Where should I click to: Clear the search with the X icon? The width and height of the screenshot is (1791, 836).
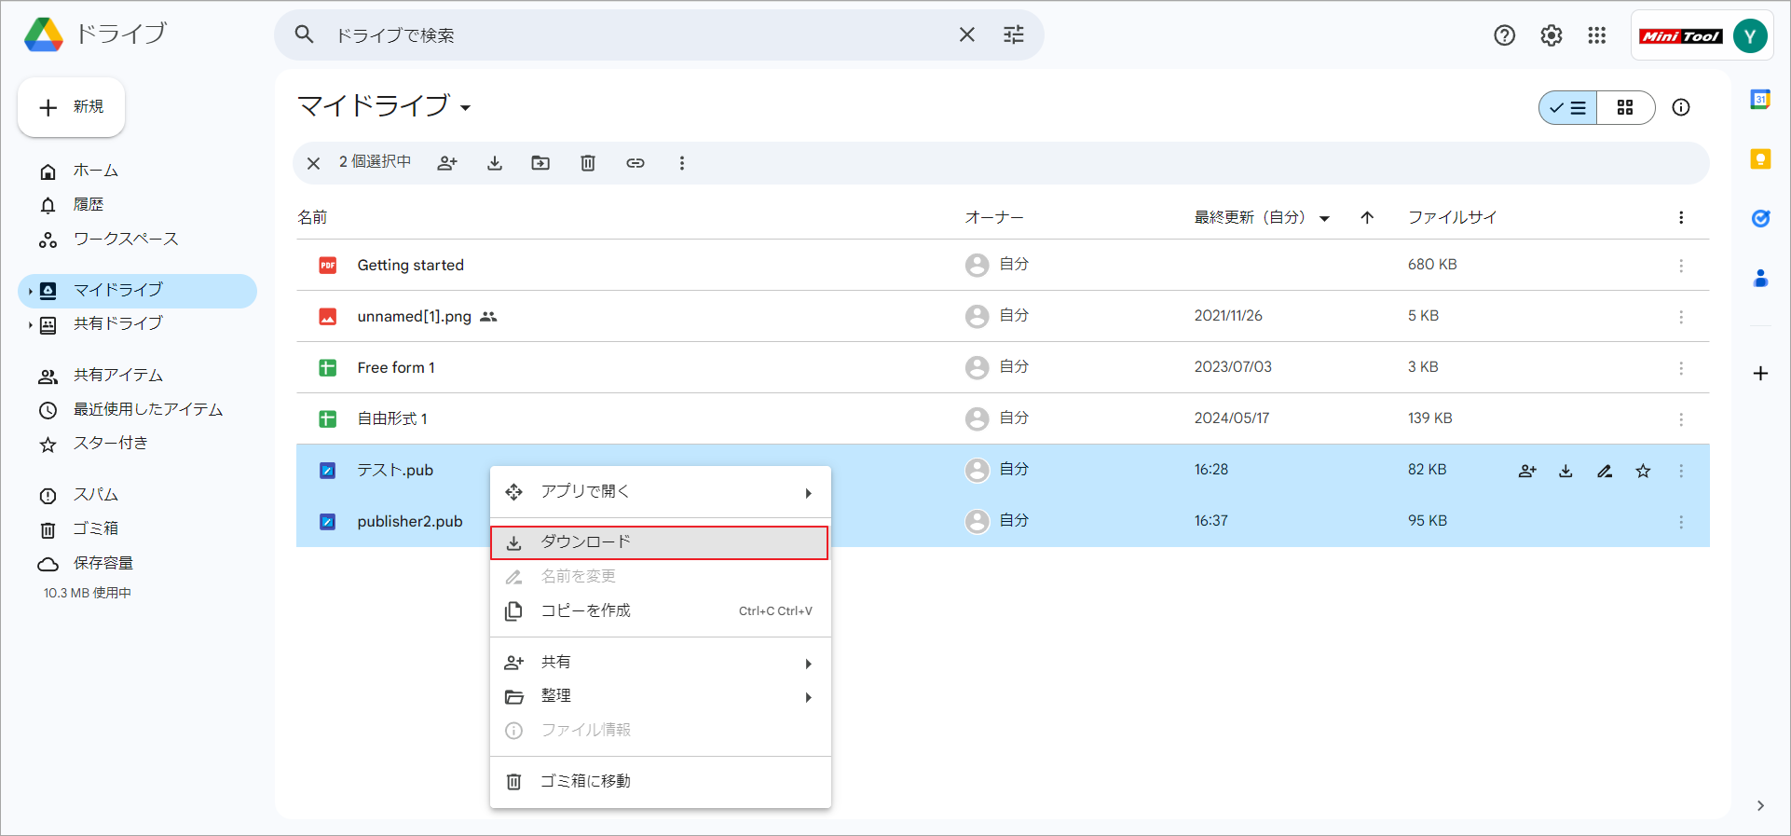pyautogui.click(x=967, y=34)
